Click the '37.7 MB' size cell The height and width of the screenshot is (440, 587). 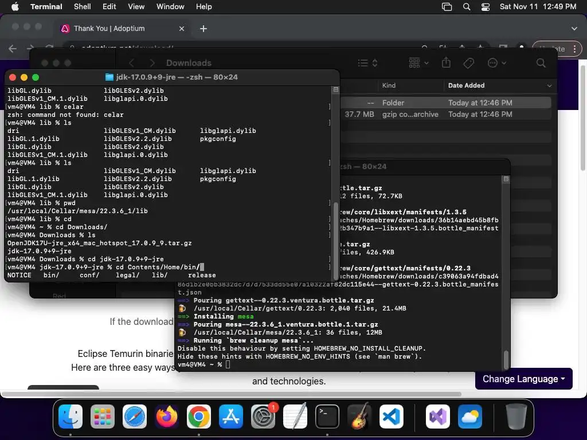coord(359,114)
